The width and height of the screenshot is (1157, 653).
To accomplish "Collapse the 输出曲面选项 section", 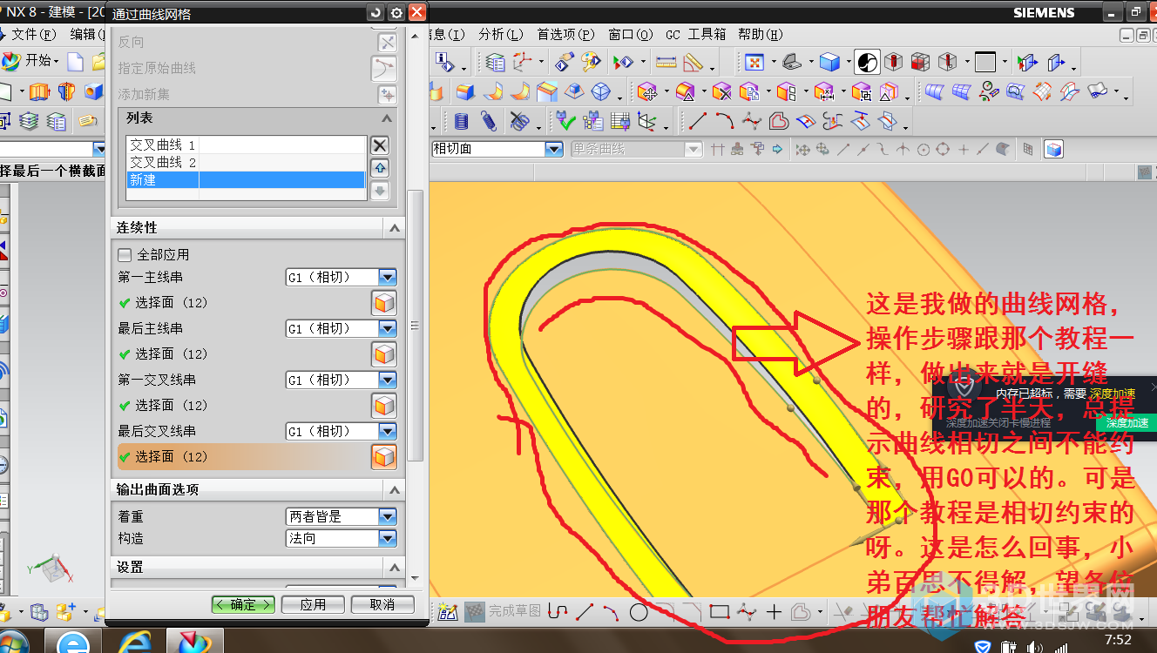I will 395,489.
